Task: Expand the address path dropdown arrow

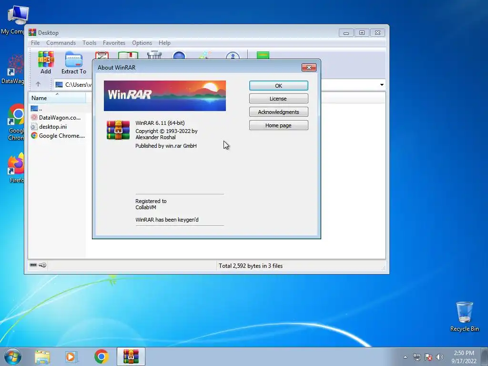Action: [x=382, y=85]
